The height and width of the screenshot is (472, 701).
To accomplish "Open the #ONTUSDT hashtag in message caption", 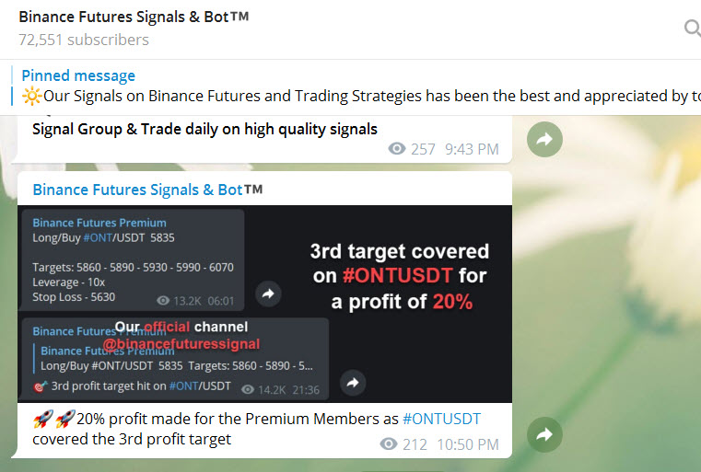I will (442, 420).
